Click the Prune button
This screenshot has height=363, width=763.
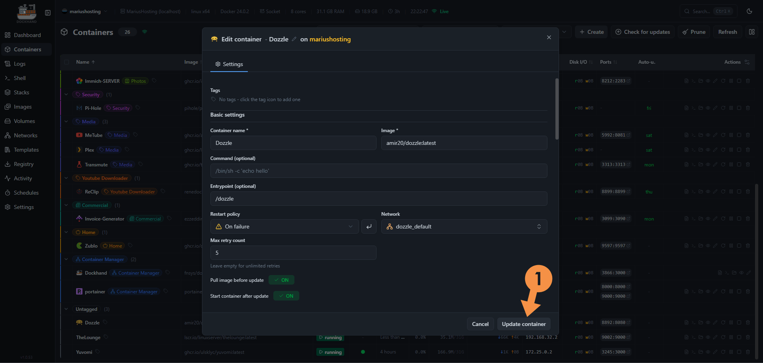click(x=694, y=32)
